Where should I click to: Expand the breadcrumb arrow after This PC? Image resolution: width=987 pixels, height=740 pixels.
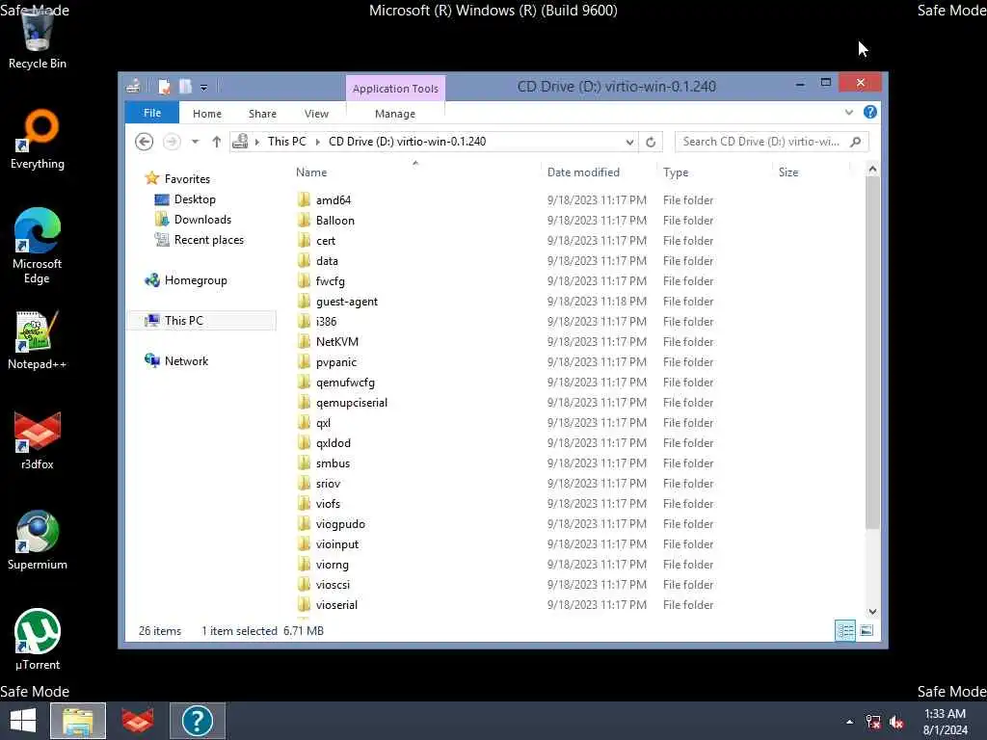pyautogui.click(x=317, y=142)
